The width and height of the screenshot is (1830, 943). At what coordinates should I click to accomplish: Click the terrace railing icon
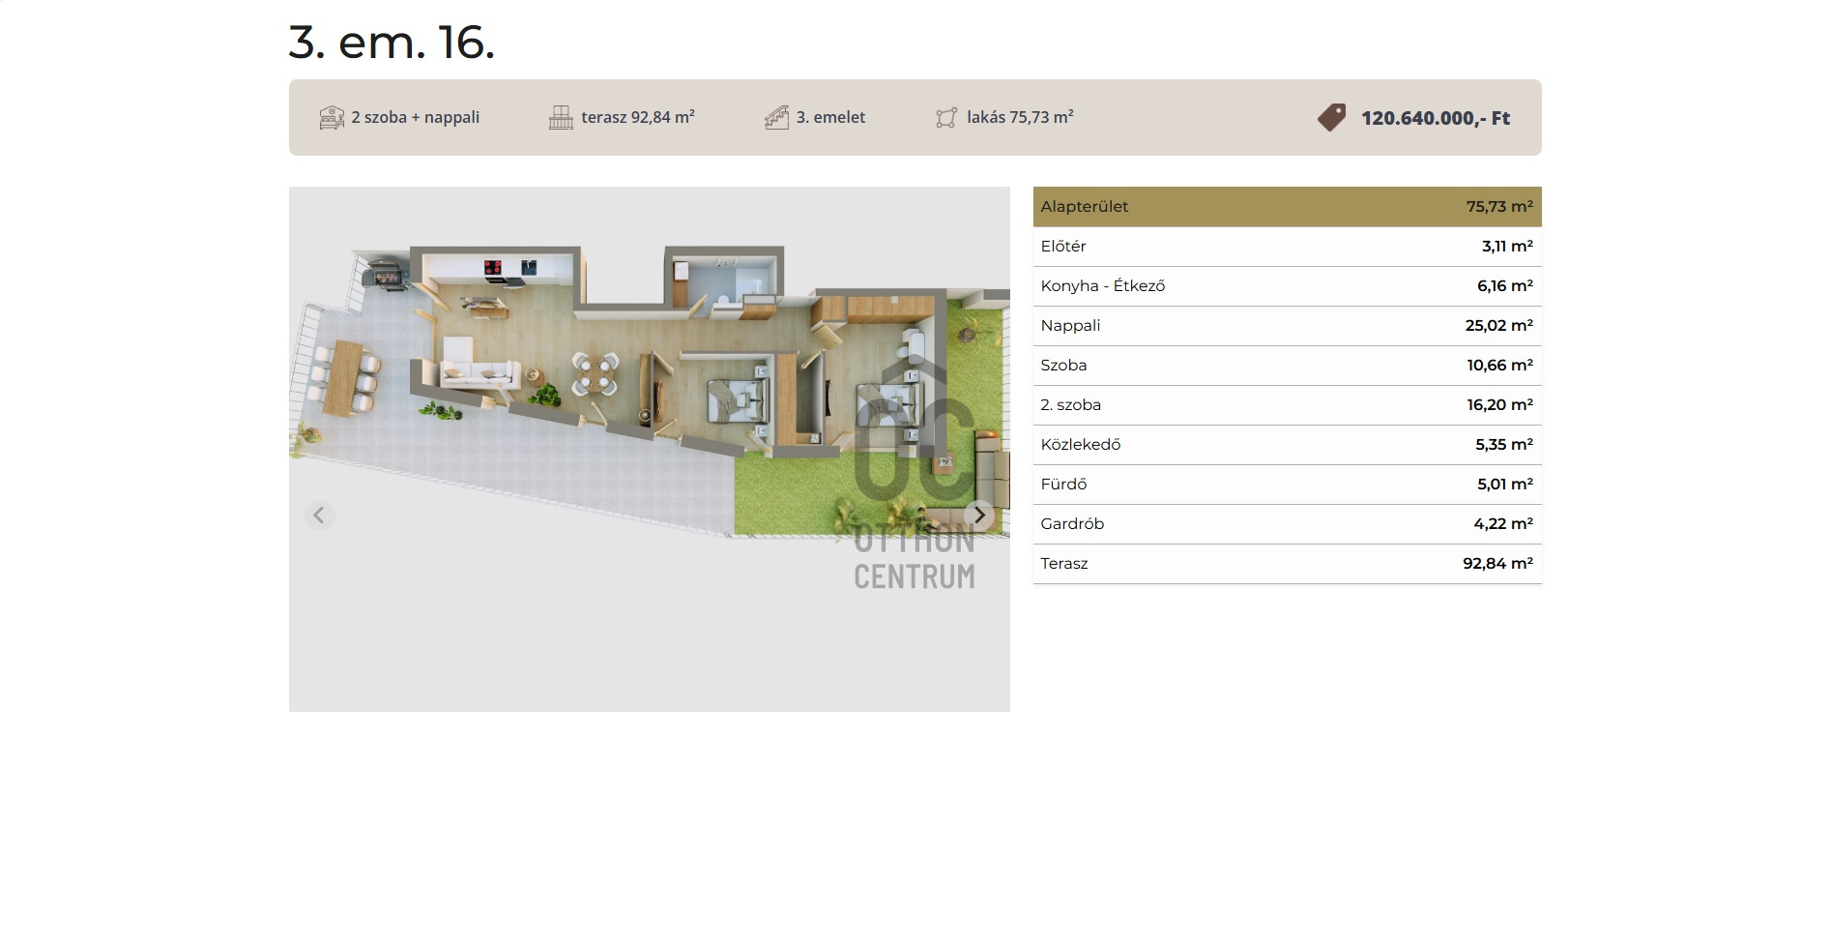pos(561,118)
